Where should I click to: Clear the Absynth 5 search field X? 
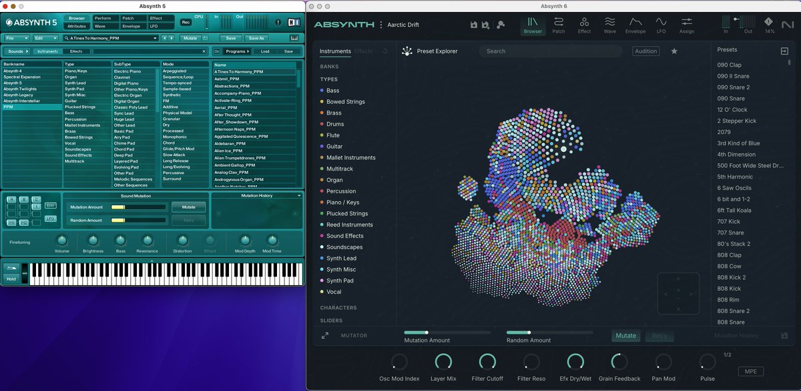(x=204, y=51)
